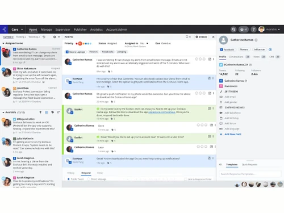Click the viewers count eye icon in top bar

244,30
